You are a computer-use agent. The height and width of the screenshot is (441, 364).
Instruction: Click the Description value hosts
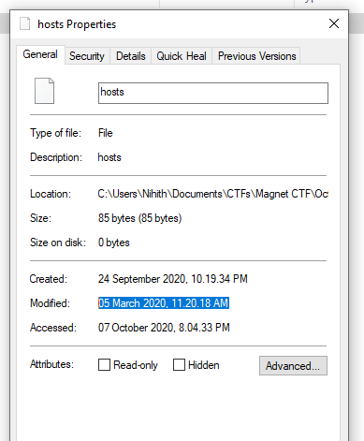[x=109, y=157]
